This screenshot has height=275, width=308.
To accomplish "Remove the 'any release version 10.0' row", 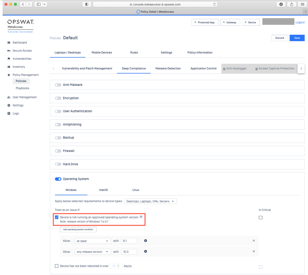I will (254, 251).
